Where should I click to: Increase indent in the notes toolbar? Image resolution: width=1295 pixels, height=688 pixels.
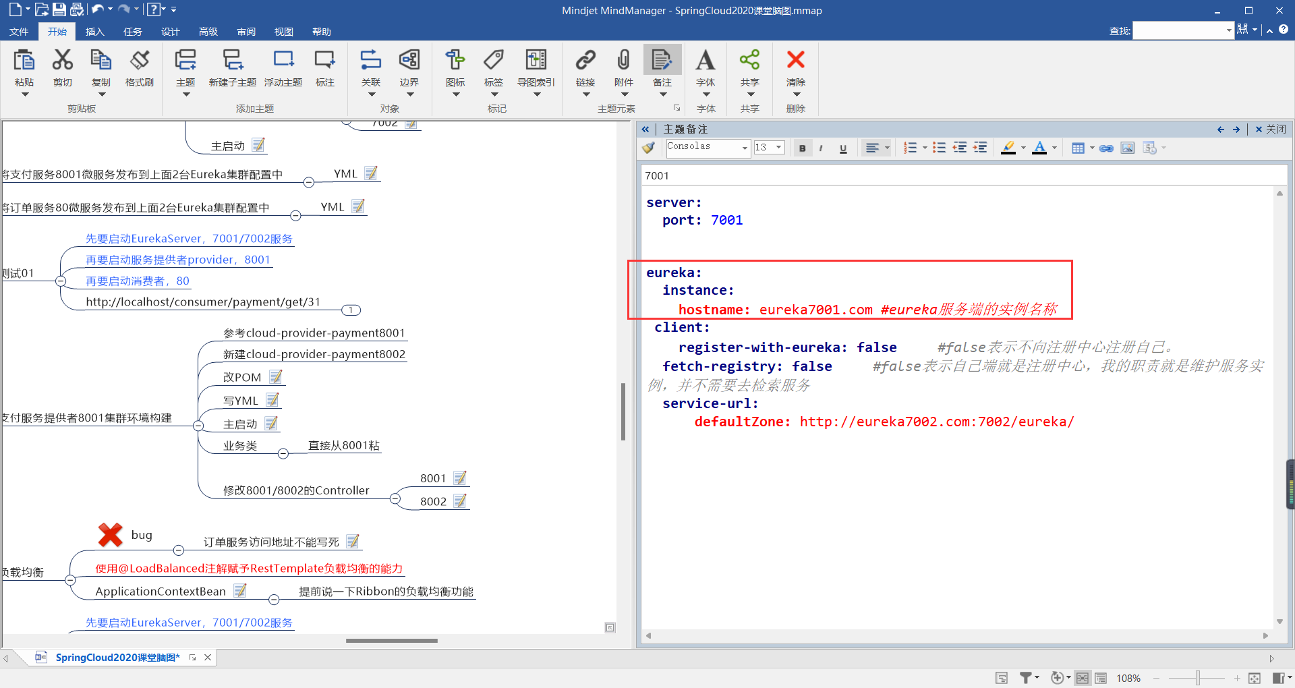pyautogui.click(x=981, y=148)
